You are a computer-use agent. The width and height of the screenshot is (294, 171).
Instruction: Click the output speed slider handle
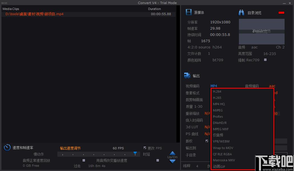pyautogui.click(x=135, y=153)
